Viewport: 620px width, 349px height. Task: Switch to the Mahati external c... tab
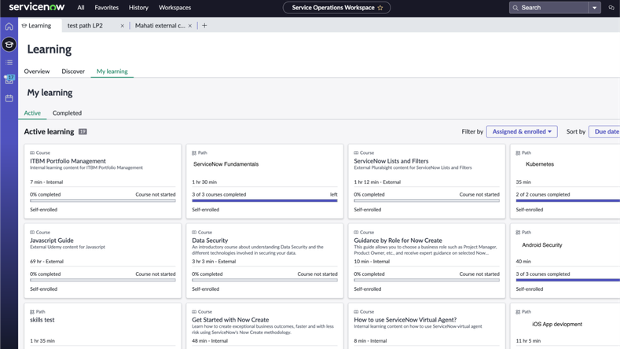point(160,25)
